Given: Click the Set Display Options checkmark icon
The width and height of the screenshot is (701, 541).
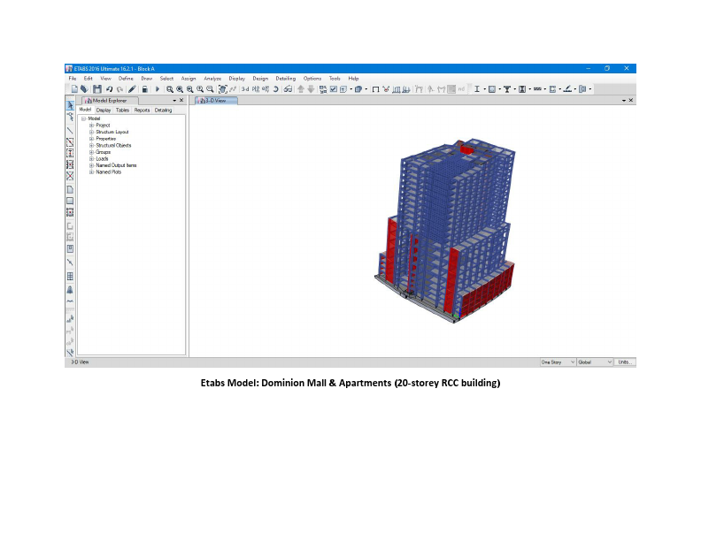Looking at the screenshot, I should click(x=334, y=89).
